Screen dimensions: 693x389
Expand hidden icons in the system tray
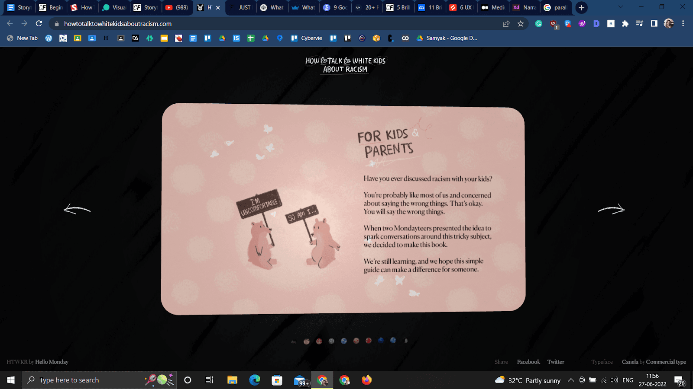(x=570, y=380)
